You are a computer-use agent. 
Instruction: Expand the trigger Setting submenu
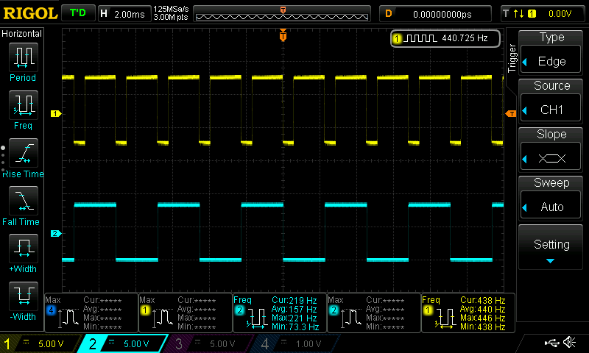[551, 248]
